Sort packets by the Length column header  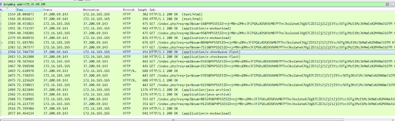143,10
